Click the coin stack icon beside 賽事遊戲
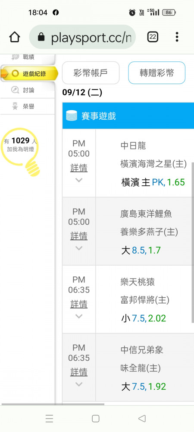194x432 pixels. pos(72,115)
